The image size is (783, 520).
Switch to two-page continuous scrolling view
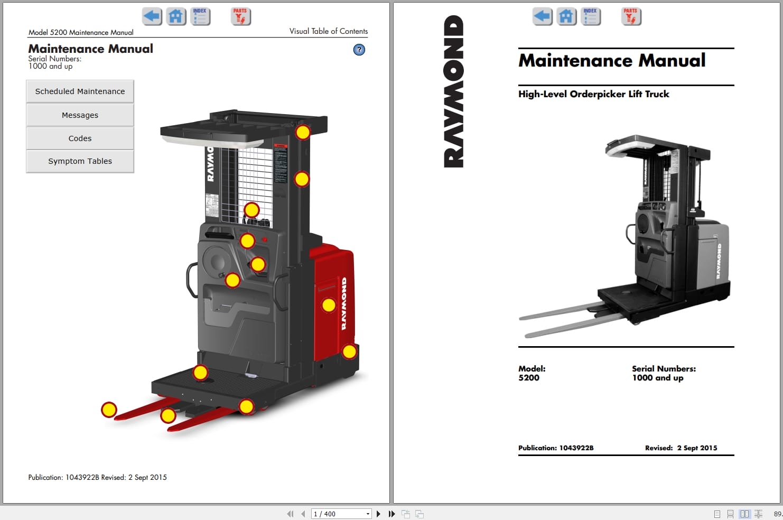coord(759,514)
